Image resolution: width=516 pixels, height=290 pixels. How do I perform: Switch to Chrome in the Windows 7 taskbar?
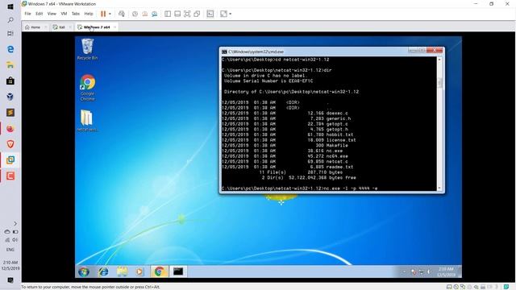[160, 271]
